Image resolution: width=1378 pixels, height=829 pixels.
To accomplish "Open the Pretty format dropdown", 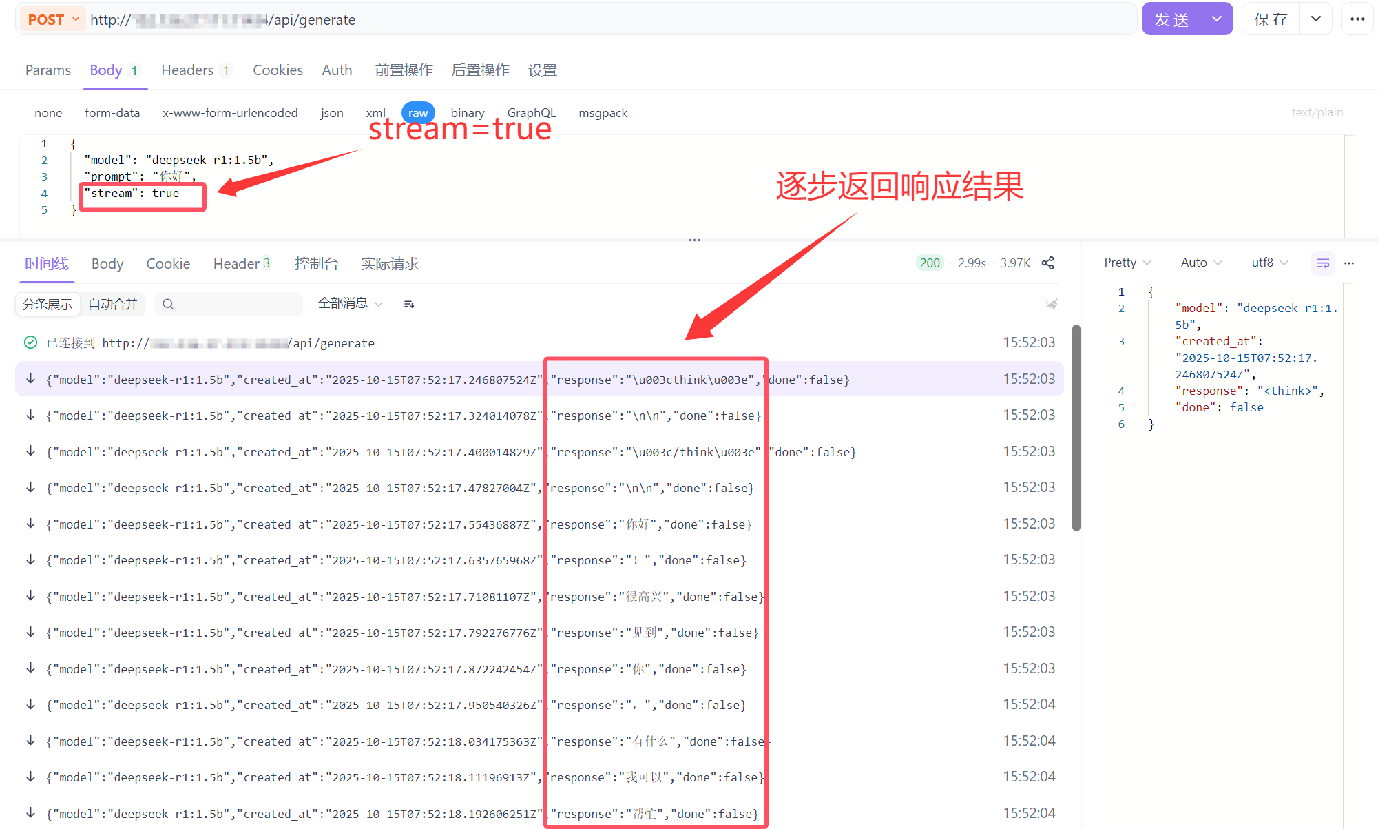I will [1127, 263].
